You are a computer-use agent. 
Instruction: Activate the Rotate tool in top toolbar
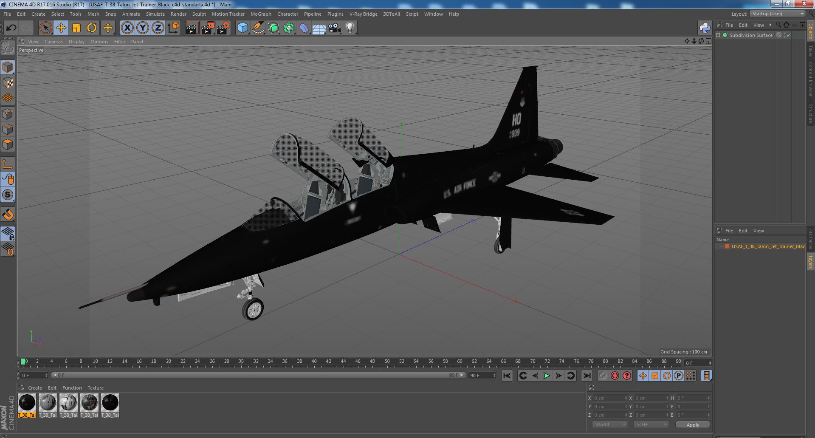92,28
